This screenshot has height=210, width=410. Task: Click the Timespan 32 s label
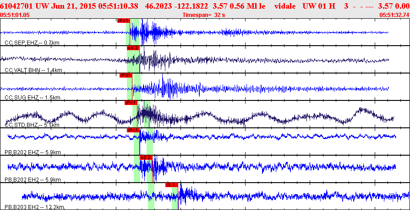tap(204, 15)
